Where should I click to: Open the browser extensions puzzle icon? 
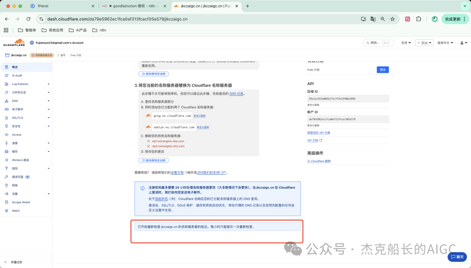[418, 19]
